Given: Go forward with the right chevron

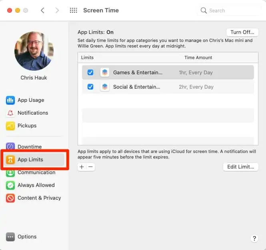Looking at the screenshot, I should coord(57,10).
